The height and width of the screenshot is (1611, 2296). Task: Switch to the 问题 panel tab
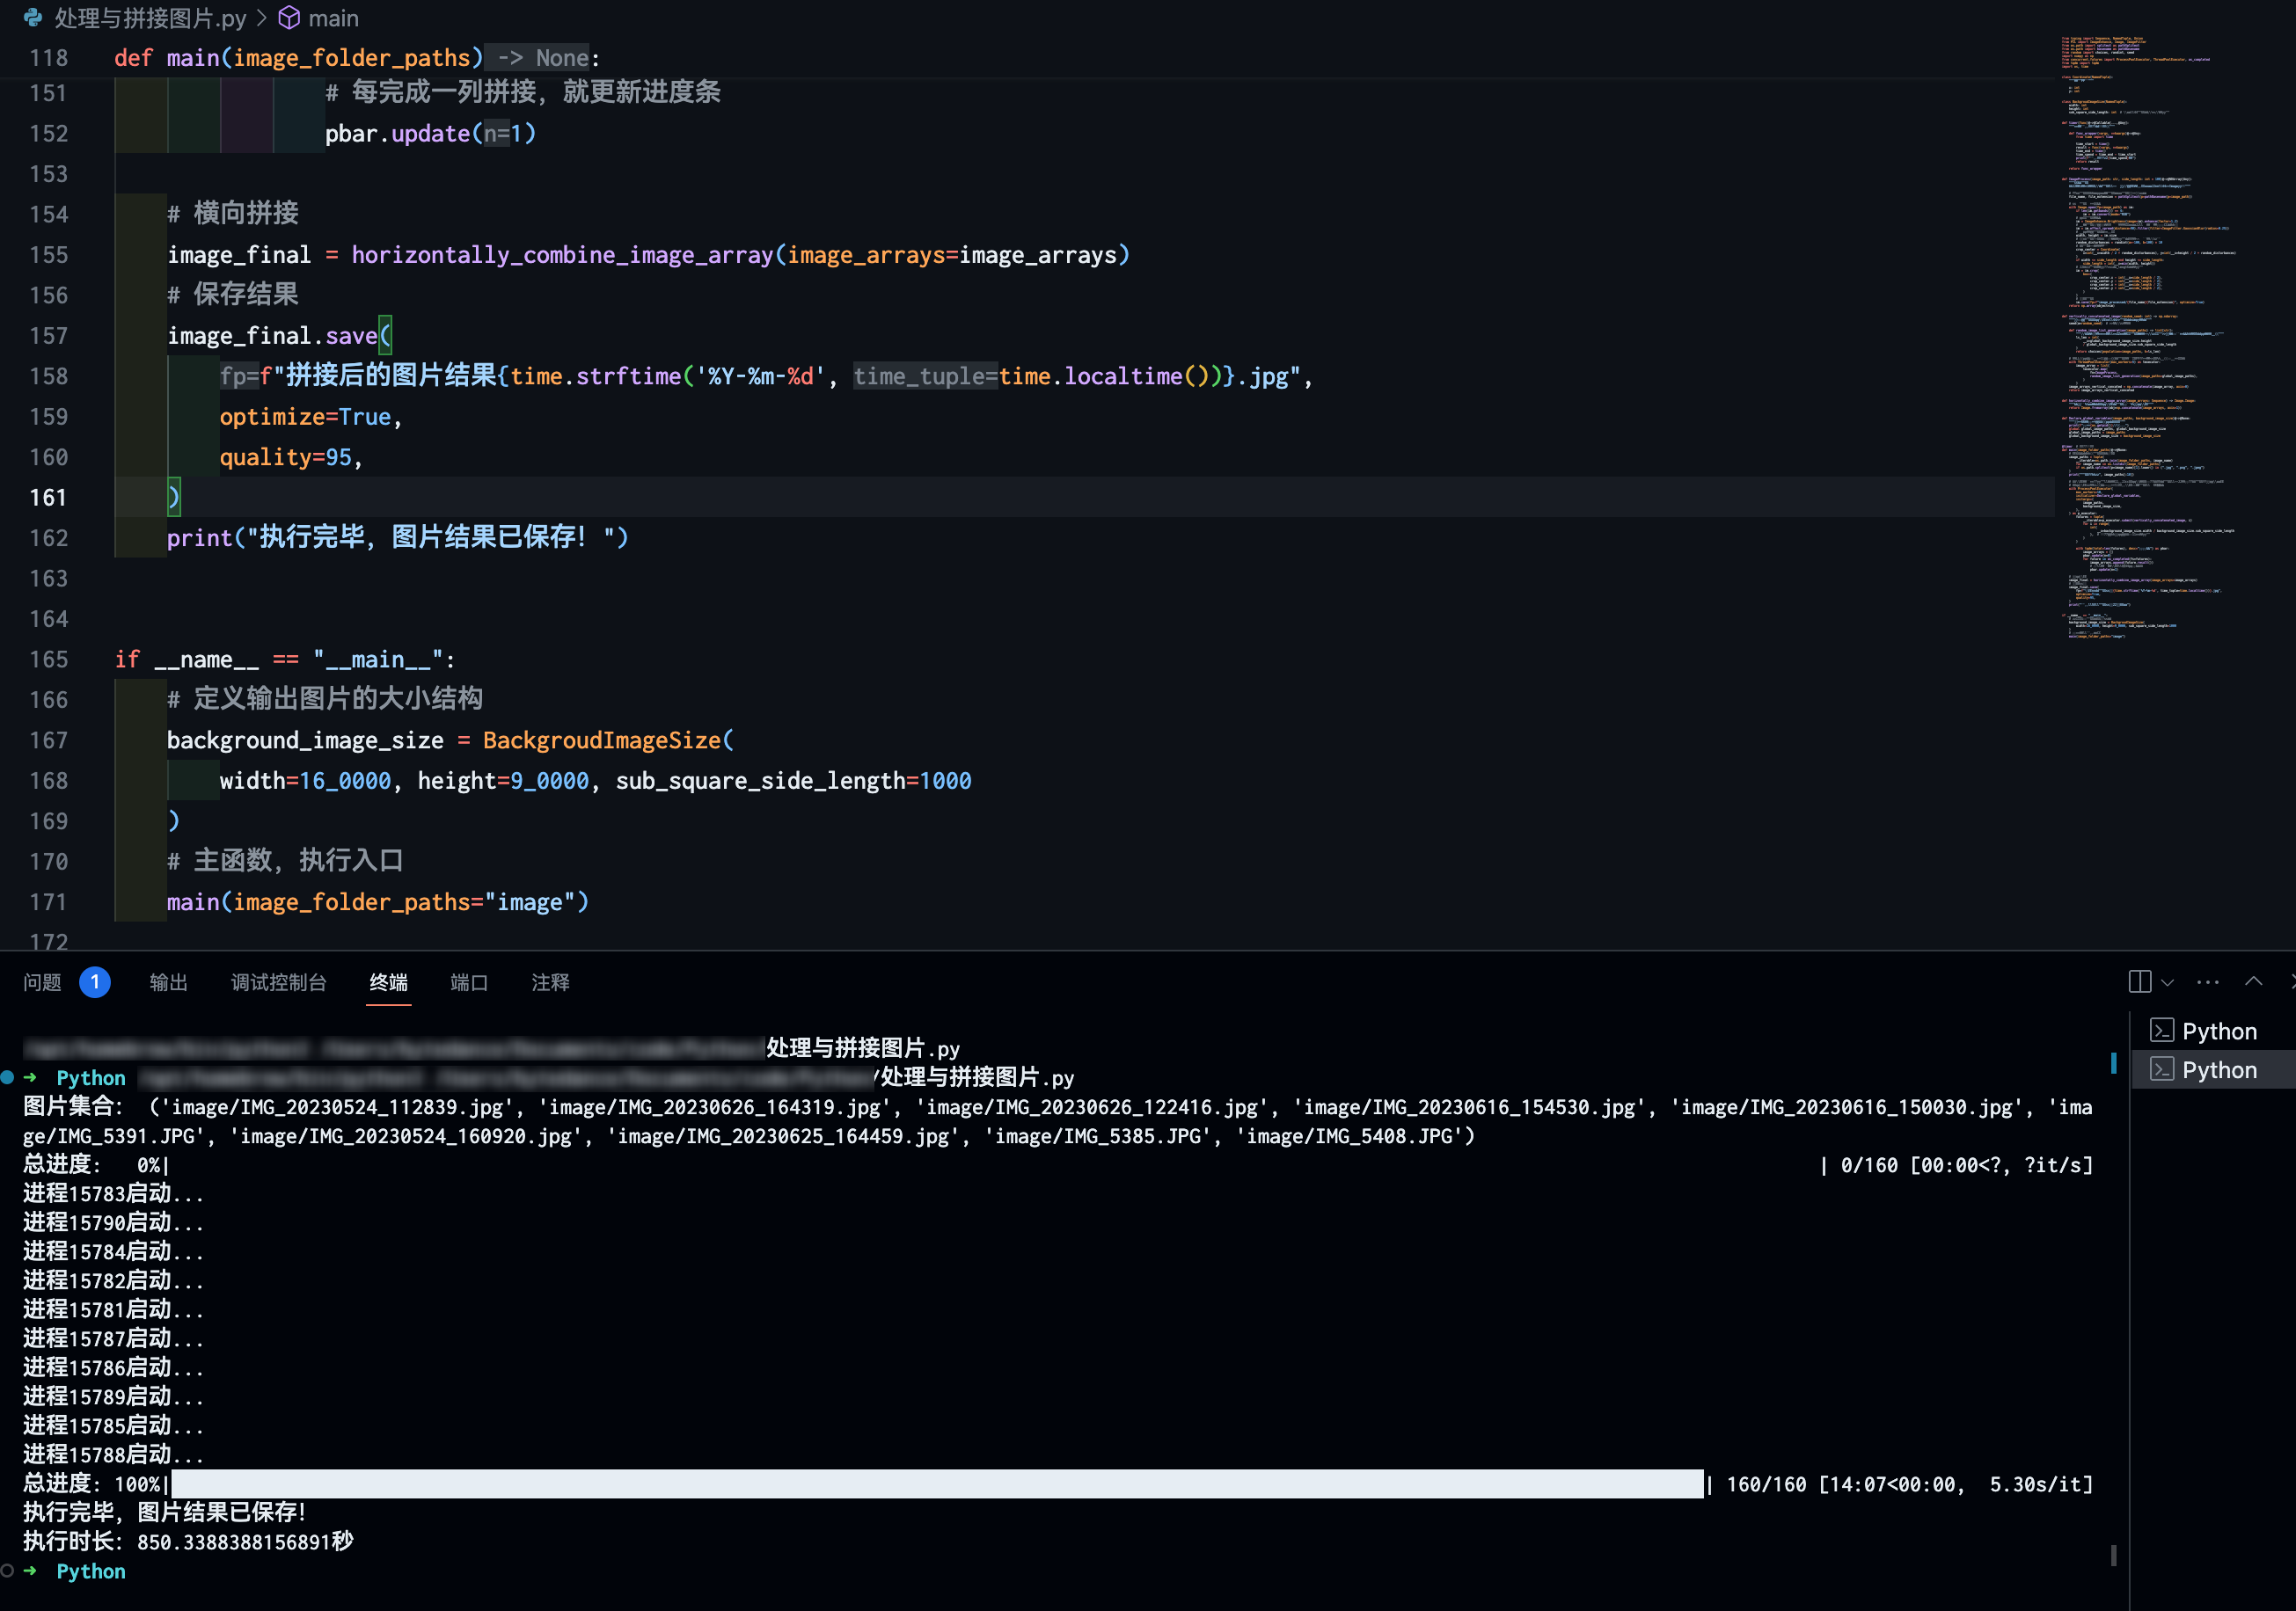point(42,982)
